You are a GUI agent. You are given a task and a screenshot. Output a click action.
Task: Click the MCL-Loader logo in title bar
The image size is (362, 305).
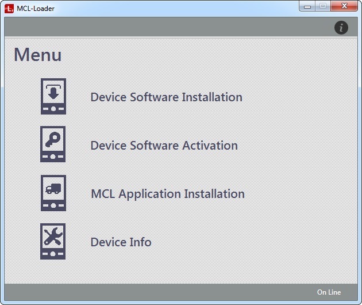point(9,8)
